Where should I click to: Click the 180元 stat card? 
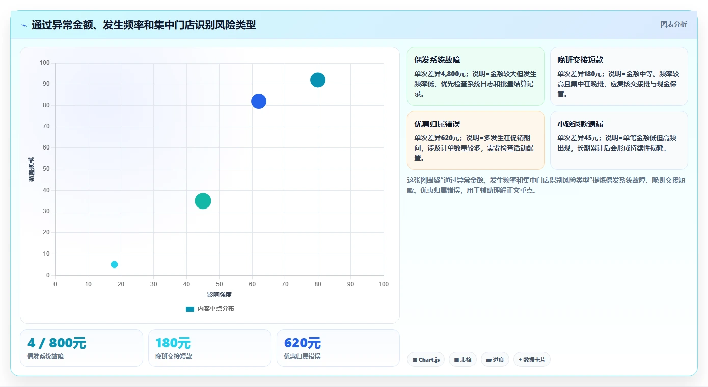tap(210, 348)
